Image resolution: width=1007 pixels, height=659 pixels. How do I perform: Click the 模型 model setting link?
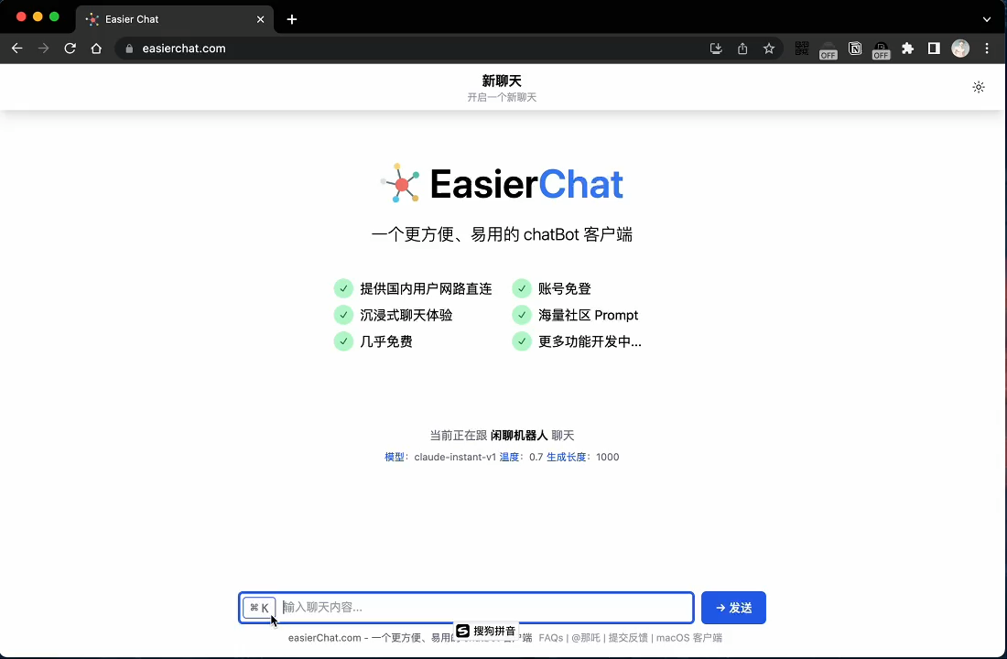pyautogui.click(x=395, y=458)
